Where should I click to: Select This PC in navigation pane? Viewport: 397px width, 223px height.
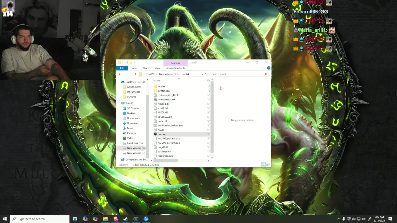click(x=127, y=103)
